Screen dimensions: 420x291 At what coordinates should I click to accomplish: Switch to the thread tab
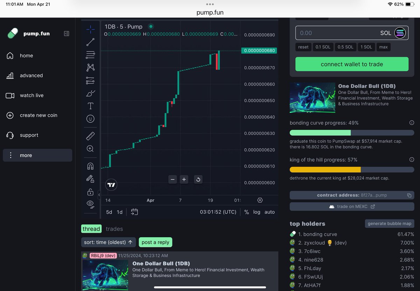click(91, 229)
